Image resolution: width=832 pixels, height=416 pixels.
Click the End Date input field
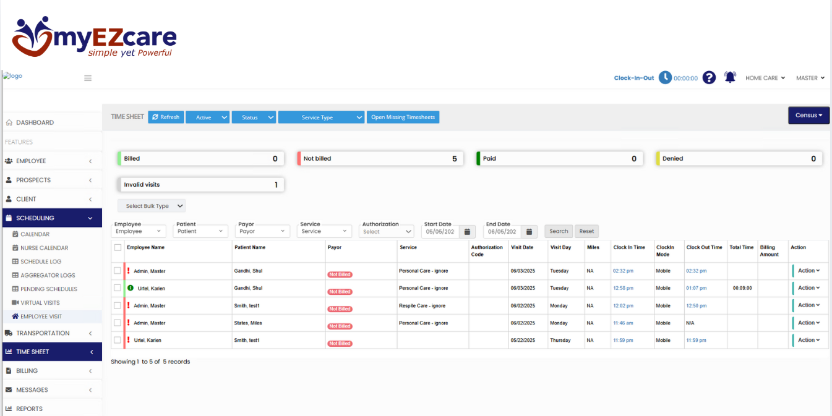pyautogui.click(x=502, y=232)
